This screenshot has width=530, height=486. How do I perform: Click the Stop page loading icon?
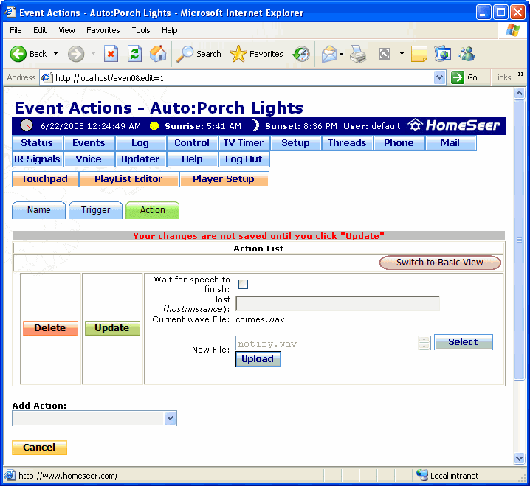point(111,54)
